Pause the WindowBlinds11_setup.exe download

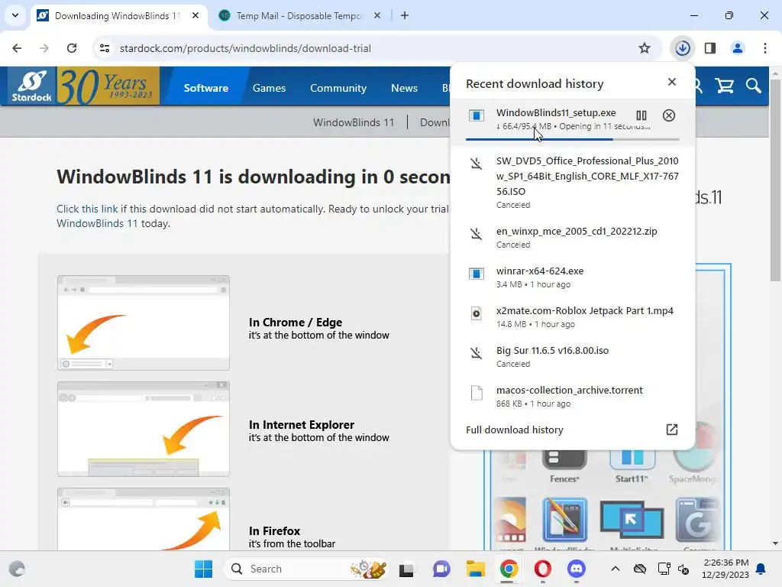pos(641,116)
